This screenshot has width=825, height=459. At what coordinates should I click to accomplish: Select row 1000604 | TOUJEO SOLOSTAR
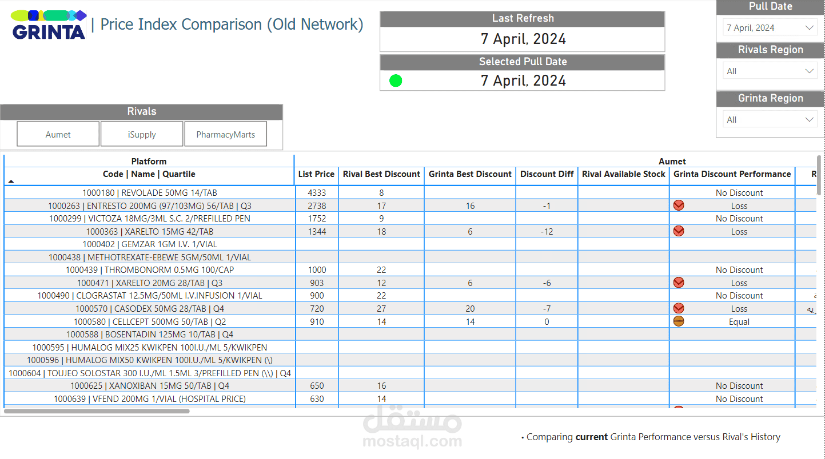(150, 373)
